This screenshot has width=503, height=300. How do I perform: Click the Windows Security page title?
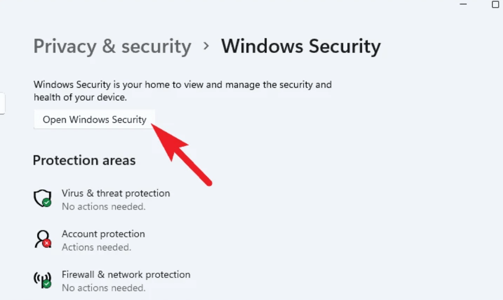(x=301, y=46)
